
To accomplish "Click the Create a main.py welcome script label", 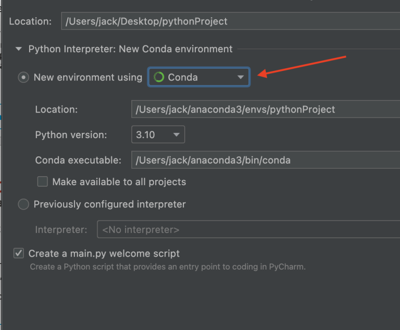I will 104,253.
